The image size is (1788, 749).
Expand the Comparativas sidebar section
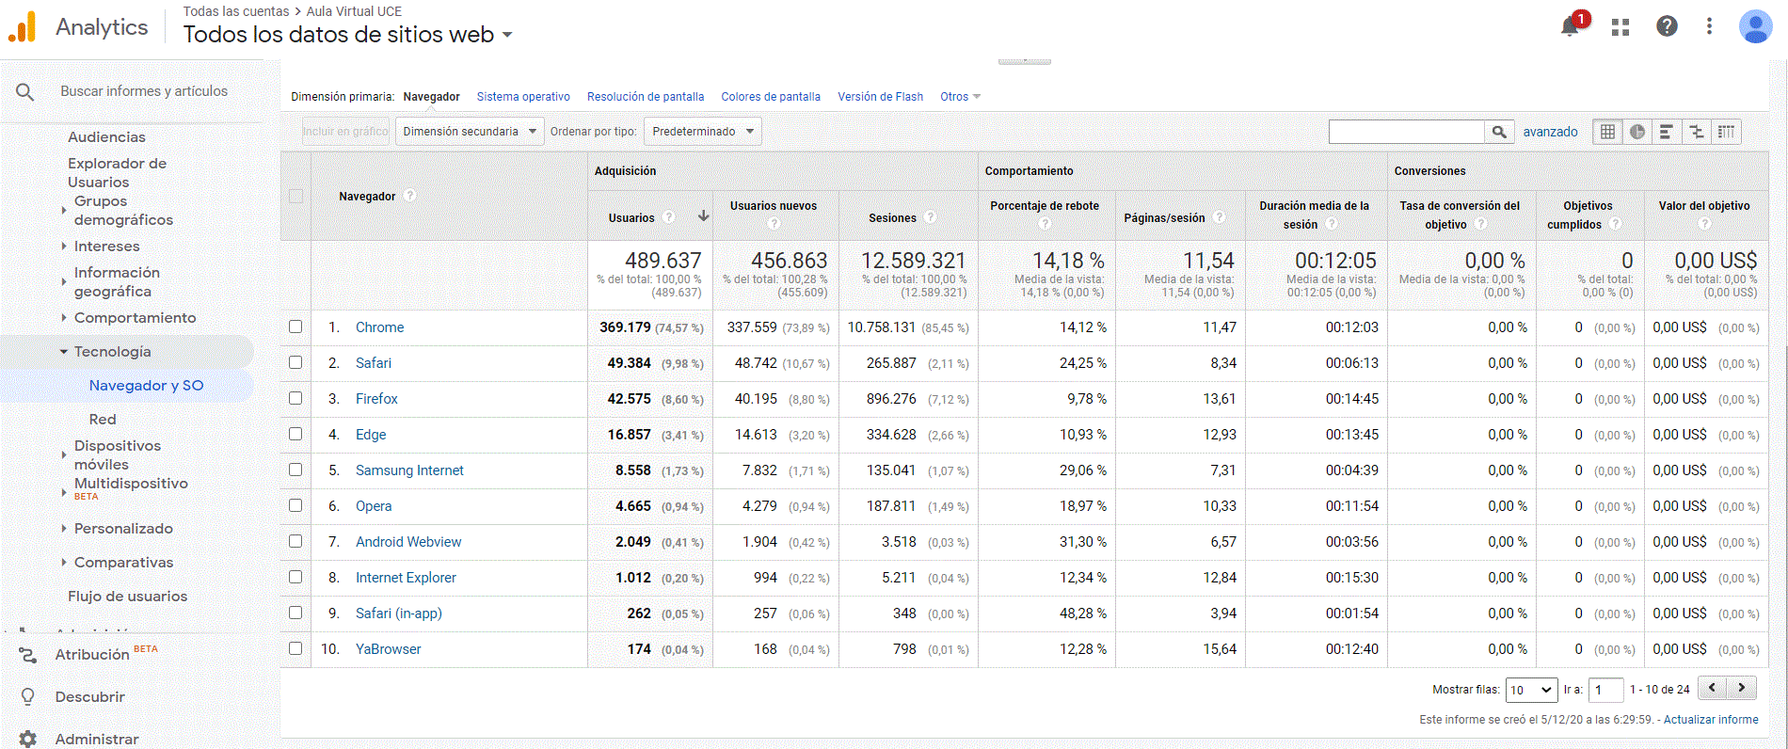(64, 563)
